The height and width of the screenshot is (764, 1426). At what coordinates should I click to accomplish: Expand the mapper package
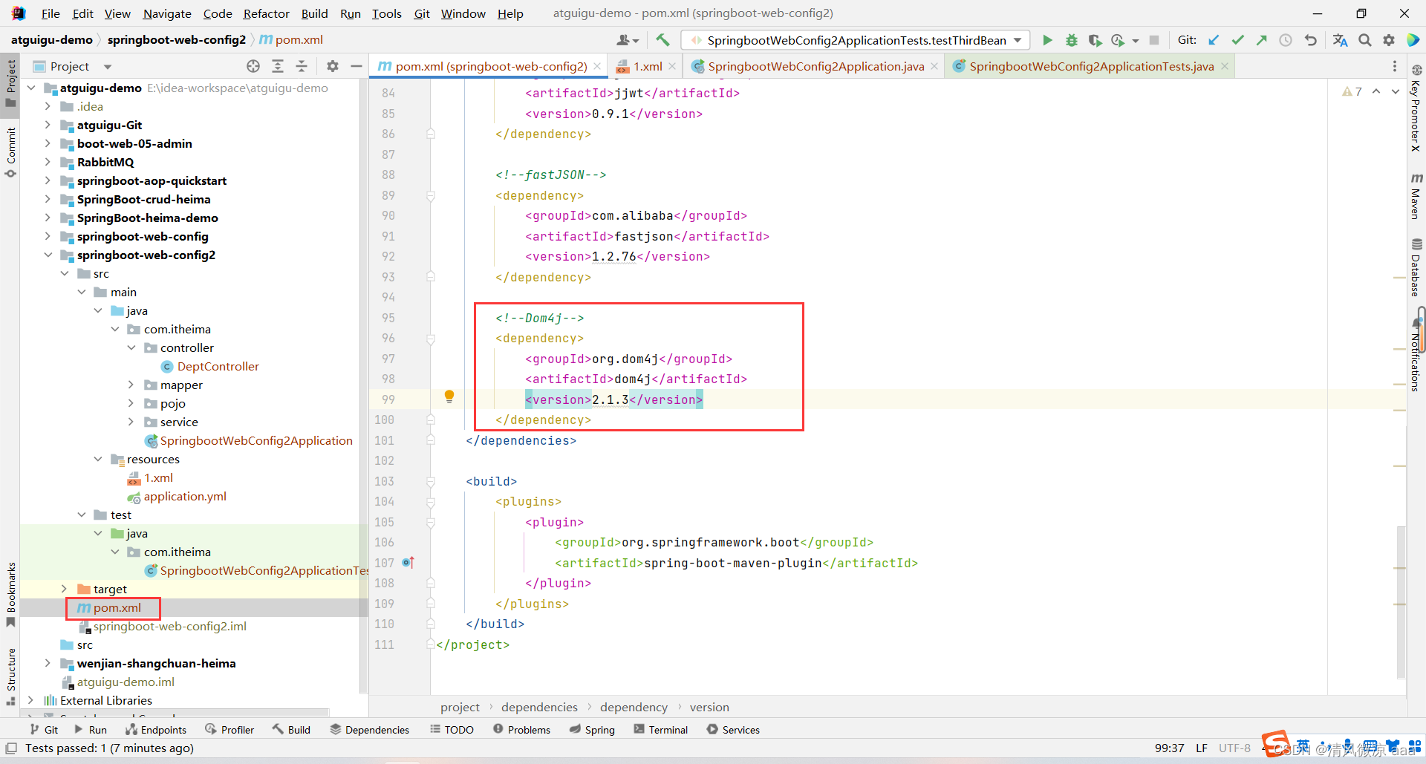131,385
